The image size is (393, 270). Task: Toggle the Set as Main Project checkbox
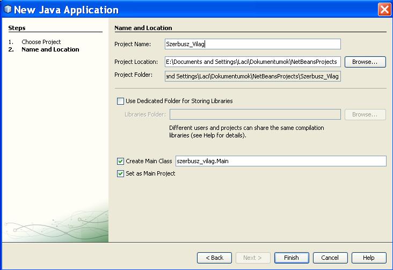point(120,173)
